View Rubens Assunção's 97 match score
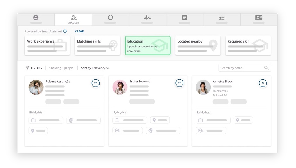The height and width of the screenshot is (168, 296). tap(96, 83)
